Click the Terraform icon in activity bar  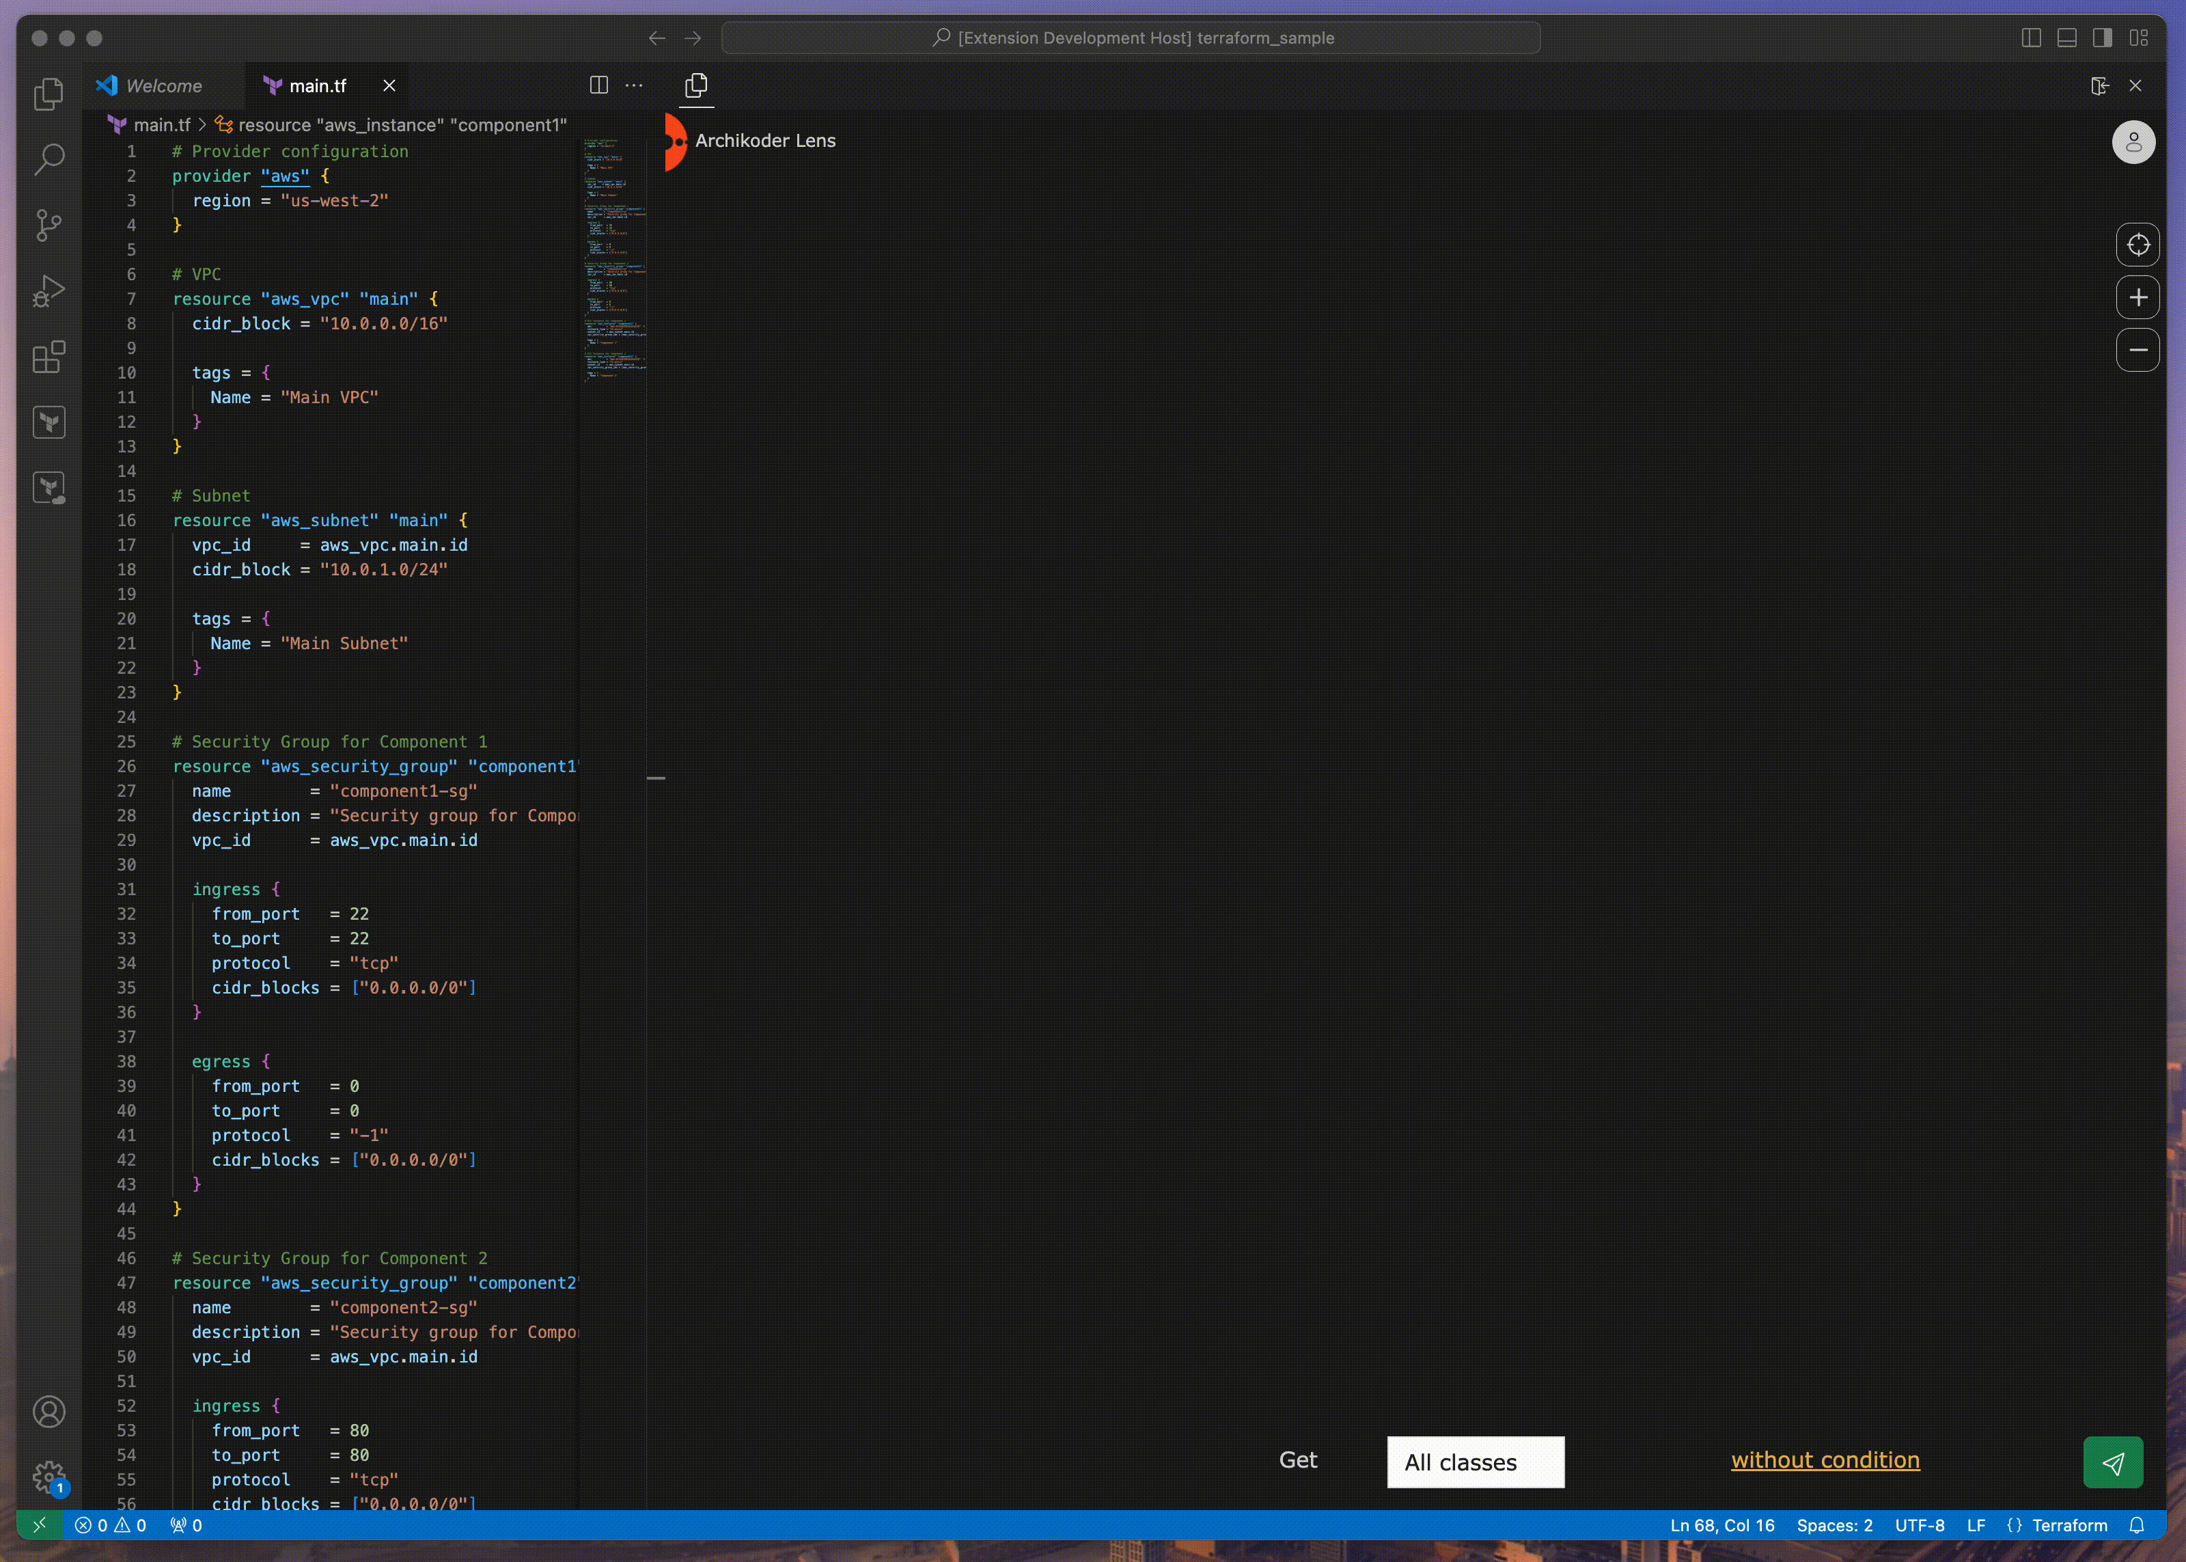48,422
